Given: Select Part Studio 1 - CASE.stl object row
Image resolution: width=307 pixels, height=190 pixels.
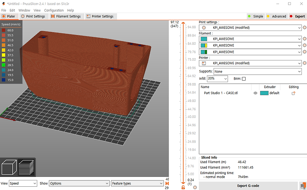Looking at the screenshot, I should tap(253, 93).
